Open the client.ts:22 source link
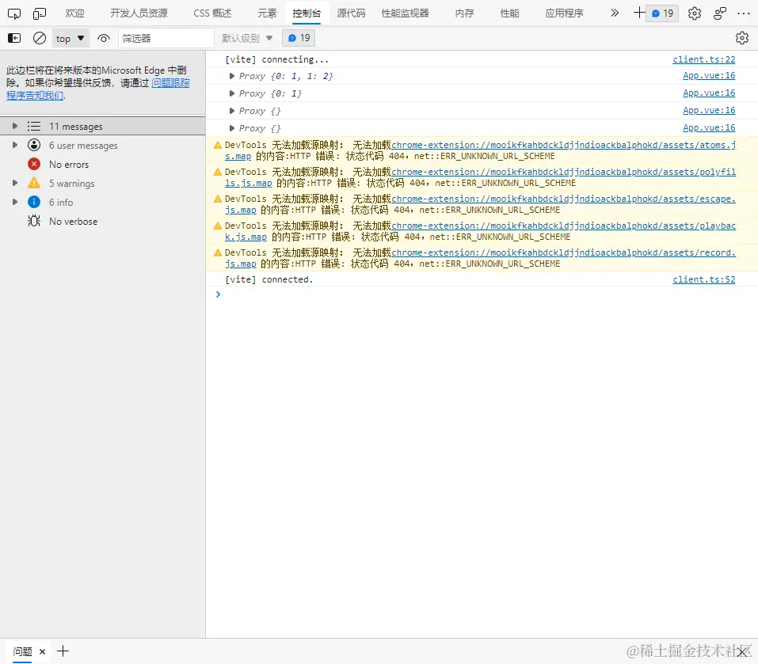 pos(704,59)
